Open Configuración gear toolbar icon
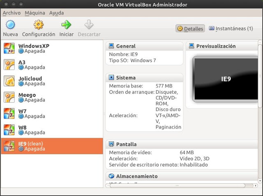This screenshot has width=263, height=196. (x=39, y=25)
